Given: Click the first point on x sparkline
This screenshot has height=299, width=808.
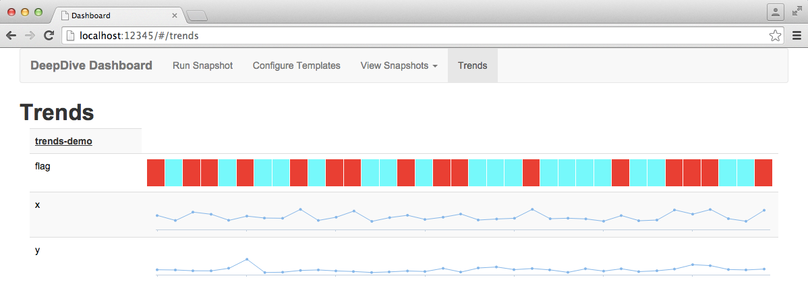Looking at the screenshot, I should pyautogui.click(x=157, y=215).
